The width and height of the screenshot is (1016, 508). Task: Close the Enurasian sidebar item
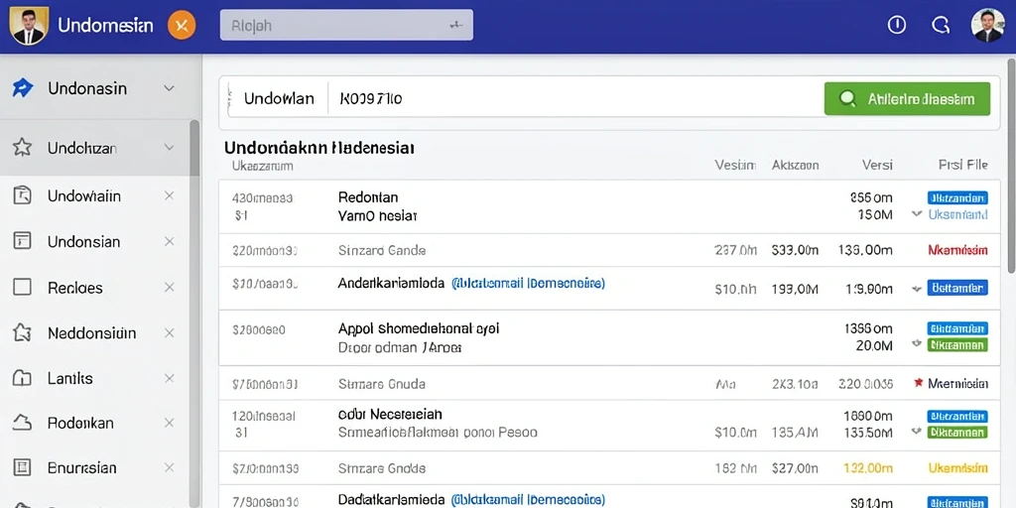[x=169, y=467]
